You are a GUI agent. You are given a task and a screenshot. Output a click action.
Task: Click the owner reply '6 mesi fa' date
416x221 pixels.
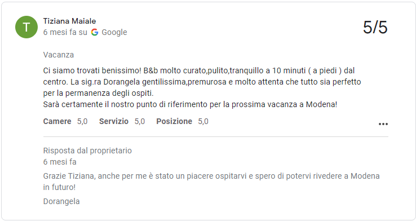pos(60,162)
